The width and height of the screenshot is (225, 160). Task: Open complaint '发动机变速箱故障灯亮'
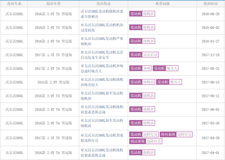[x=102, y=138]
